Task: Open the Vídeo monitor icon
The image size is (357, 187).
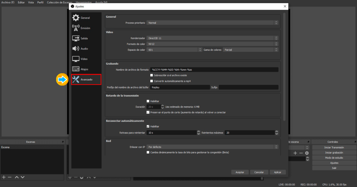Action: 76,59
